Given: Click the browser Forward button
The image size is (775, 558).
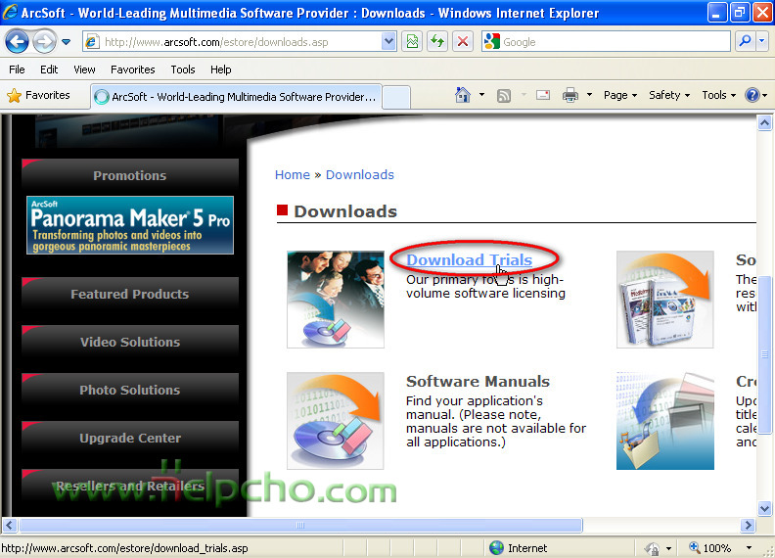Looking at the screenshot, I should click(x=43, y=41).
